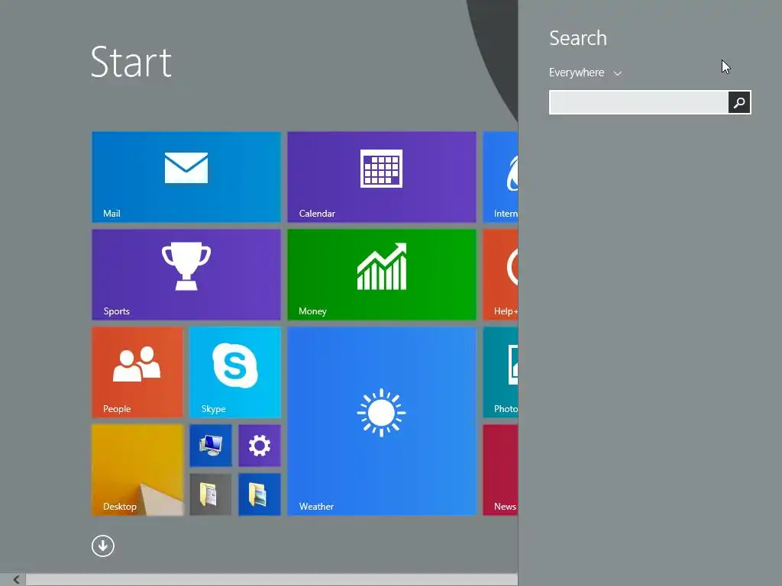Open PC settings gear tile
Screen dimensions: 782x586
pyautogui.click(x=260, y=446)
